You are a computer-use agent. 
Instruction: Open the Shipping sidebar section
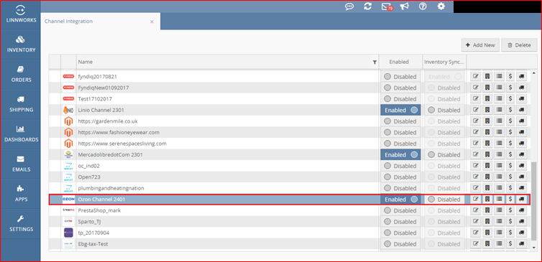click(20, 104)
